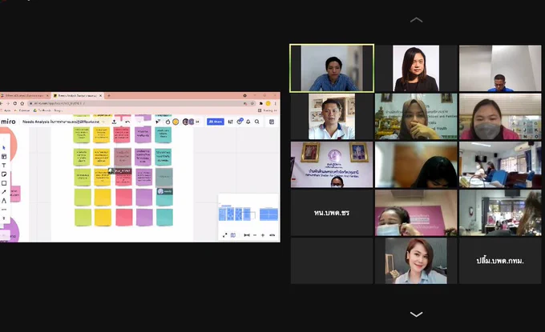This screenshot has width=545, height=332.
Task: Open the board notes panel icon
Action: [272, 122]
